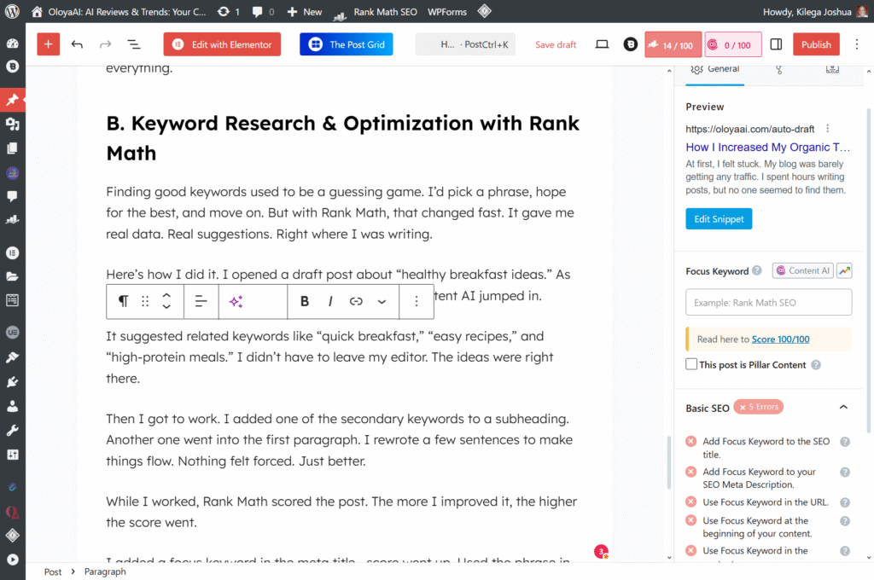Viewport: 874px width, 580px height.
Task: Open more rich text controls dropdown
Action: [x=382, y=301]
